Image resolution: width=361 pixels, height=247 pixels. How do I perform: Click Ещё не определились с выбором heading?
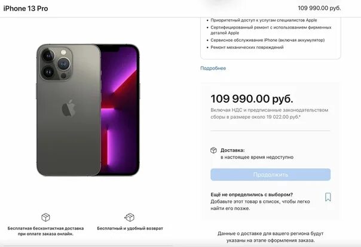pyautogui.click(x=252, y=194)
